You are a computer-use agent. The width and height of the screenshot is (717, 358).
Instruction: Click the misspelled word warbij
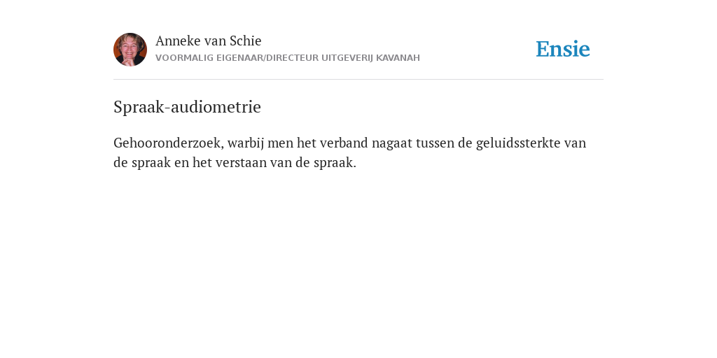coord(246,143)
